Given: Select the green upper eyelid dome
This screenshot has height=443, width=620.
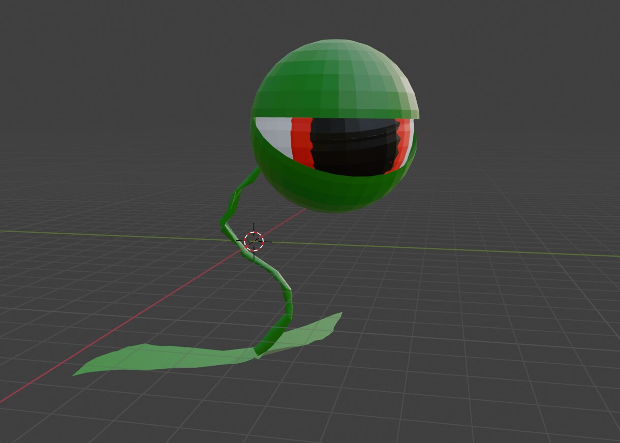Looking at the screenshot, I should point(335,79).
